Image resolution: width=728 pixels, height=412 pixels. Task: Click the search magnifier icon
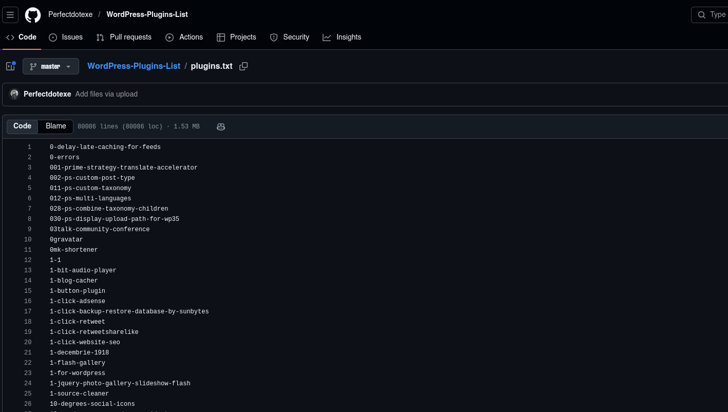pyautogui.click(x=702, y=15)
